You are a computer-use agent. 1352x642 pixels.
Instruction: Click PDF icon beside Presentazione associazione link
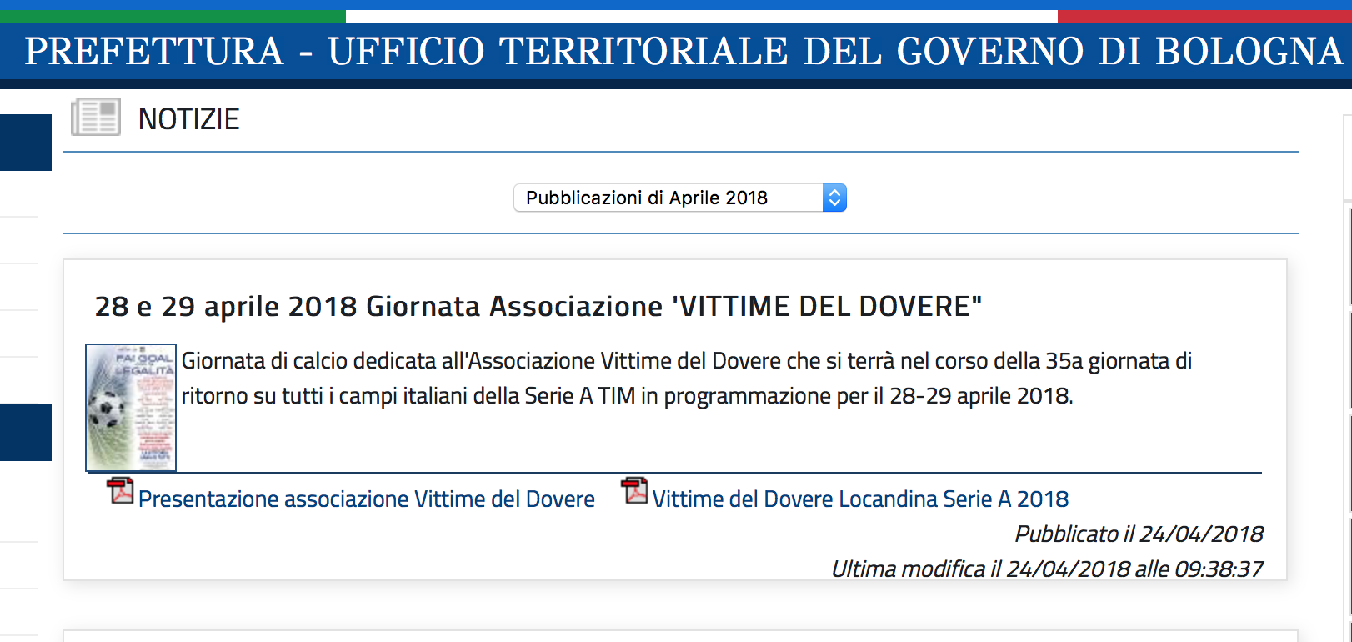121,491
